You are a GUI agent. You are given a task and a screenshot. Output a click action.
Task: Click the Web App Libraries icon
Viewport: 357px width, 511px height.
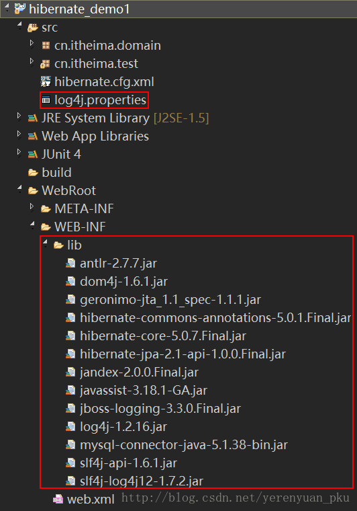click(32, 136)
